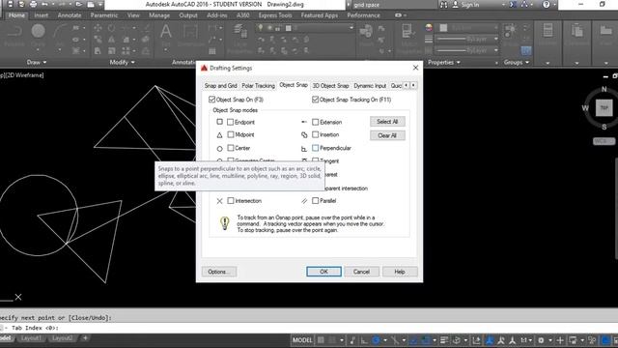
Task: Open the Annotate ribbon tab
Action: click(70, 15)
